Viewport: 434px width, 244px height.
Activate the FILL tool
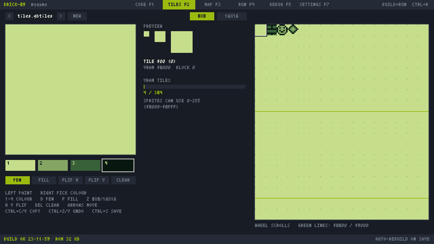[44, 180]
